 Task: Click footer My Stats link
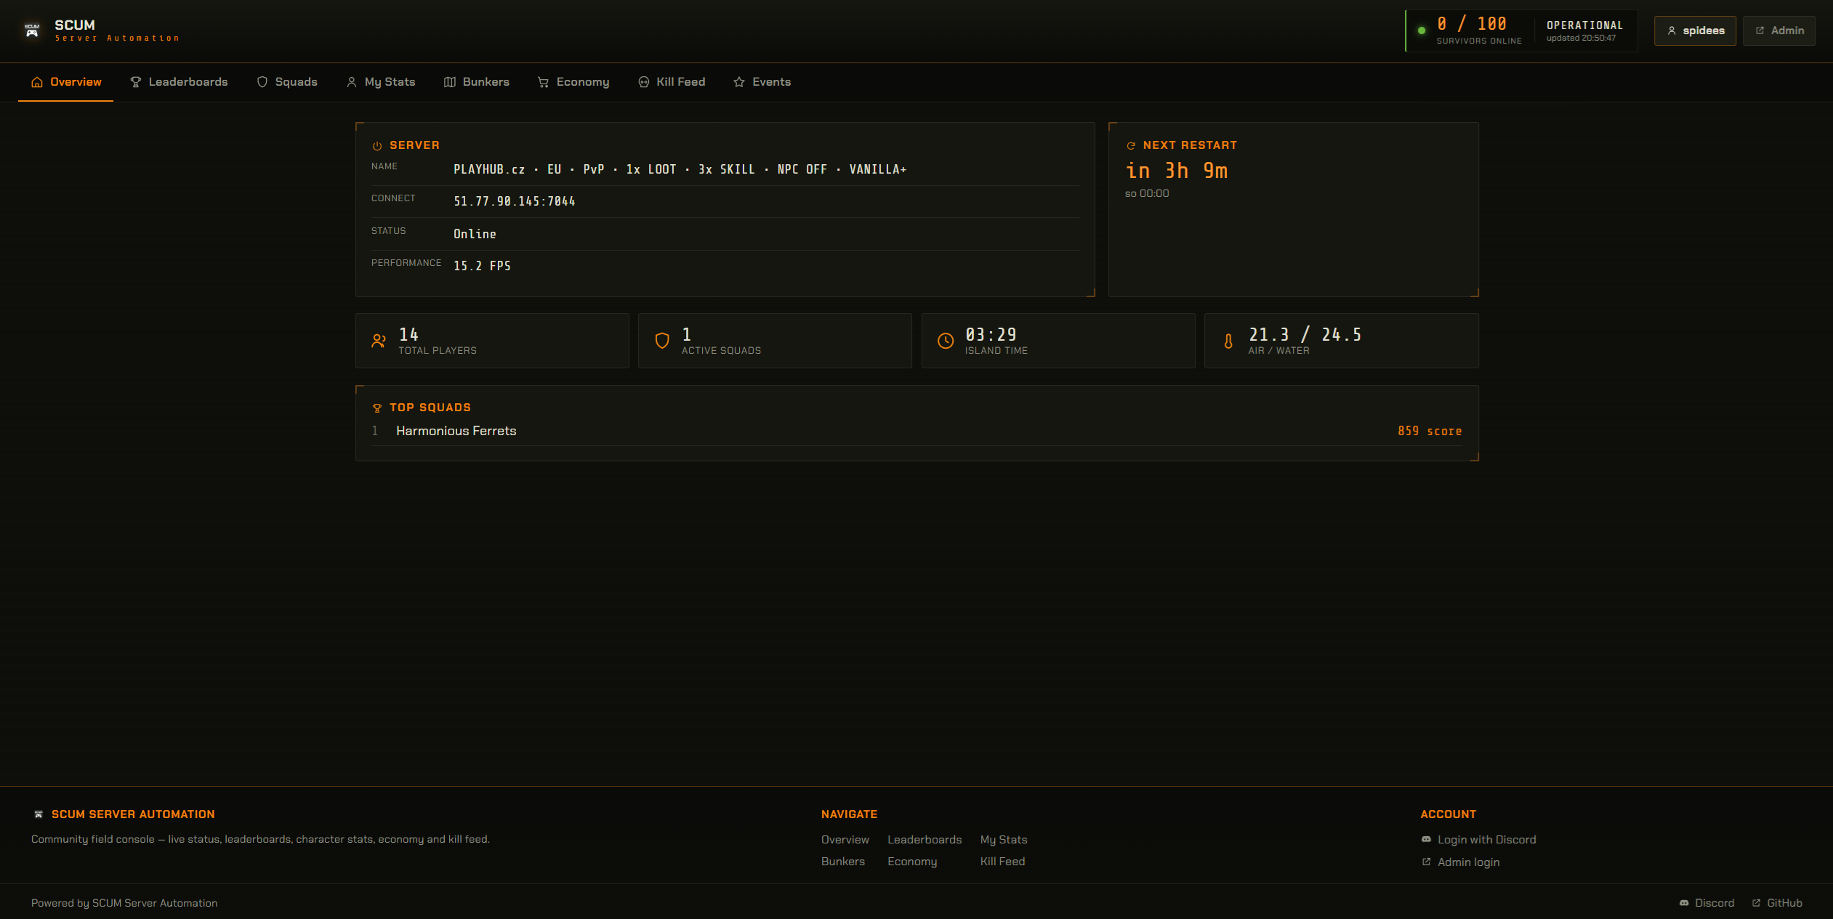point(1004,840)
